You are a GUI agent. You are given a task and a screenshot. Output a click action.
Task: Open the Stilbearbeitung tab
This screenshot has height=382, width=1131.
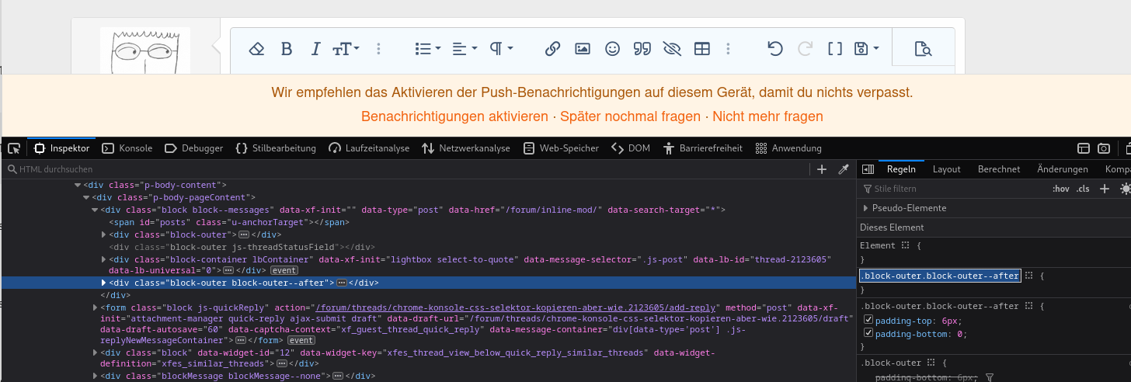tap(277, 148)
